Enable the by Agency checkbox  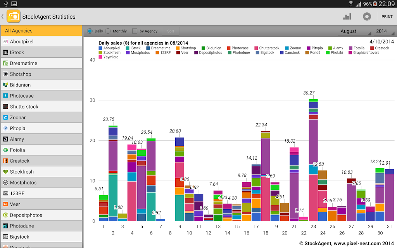[135, 31]
